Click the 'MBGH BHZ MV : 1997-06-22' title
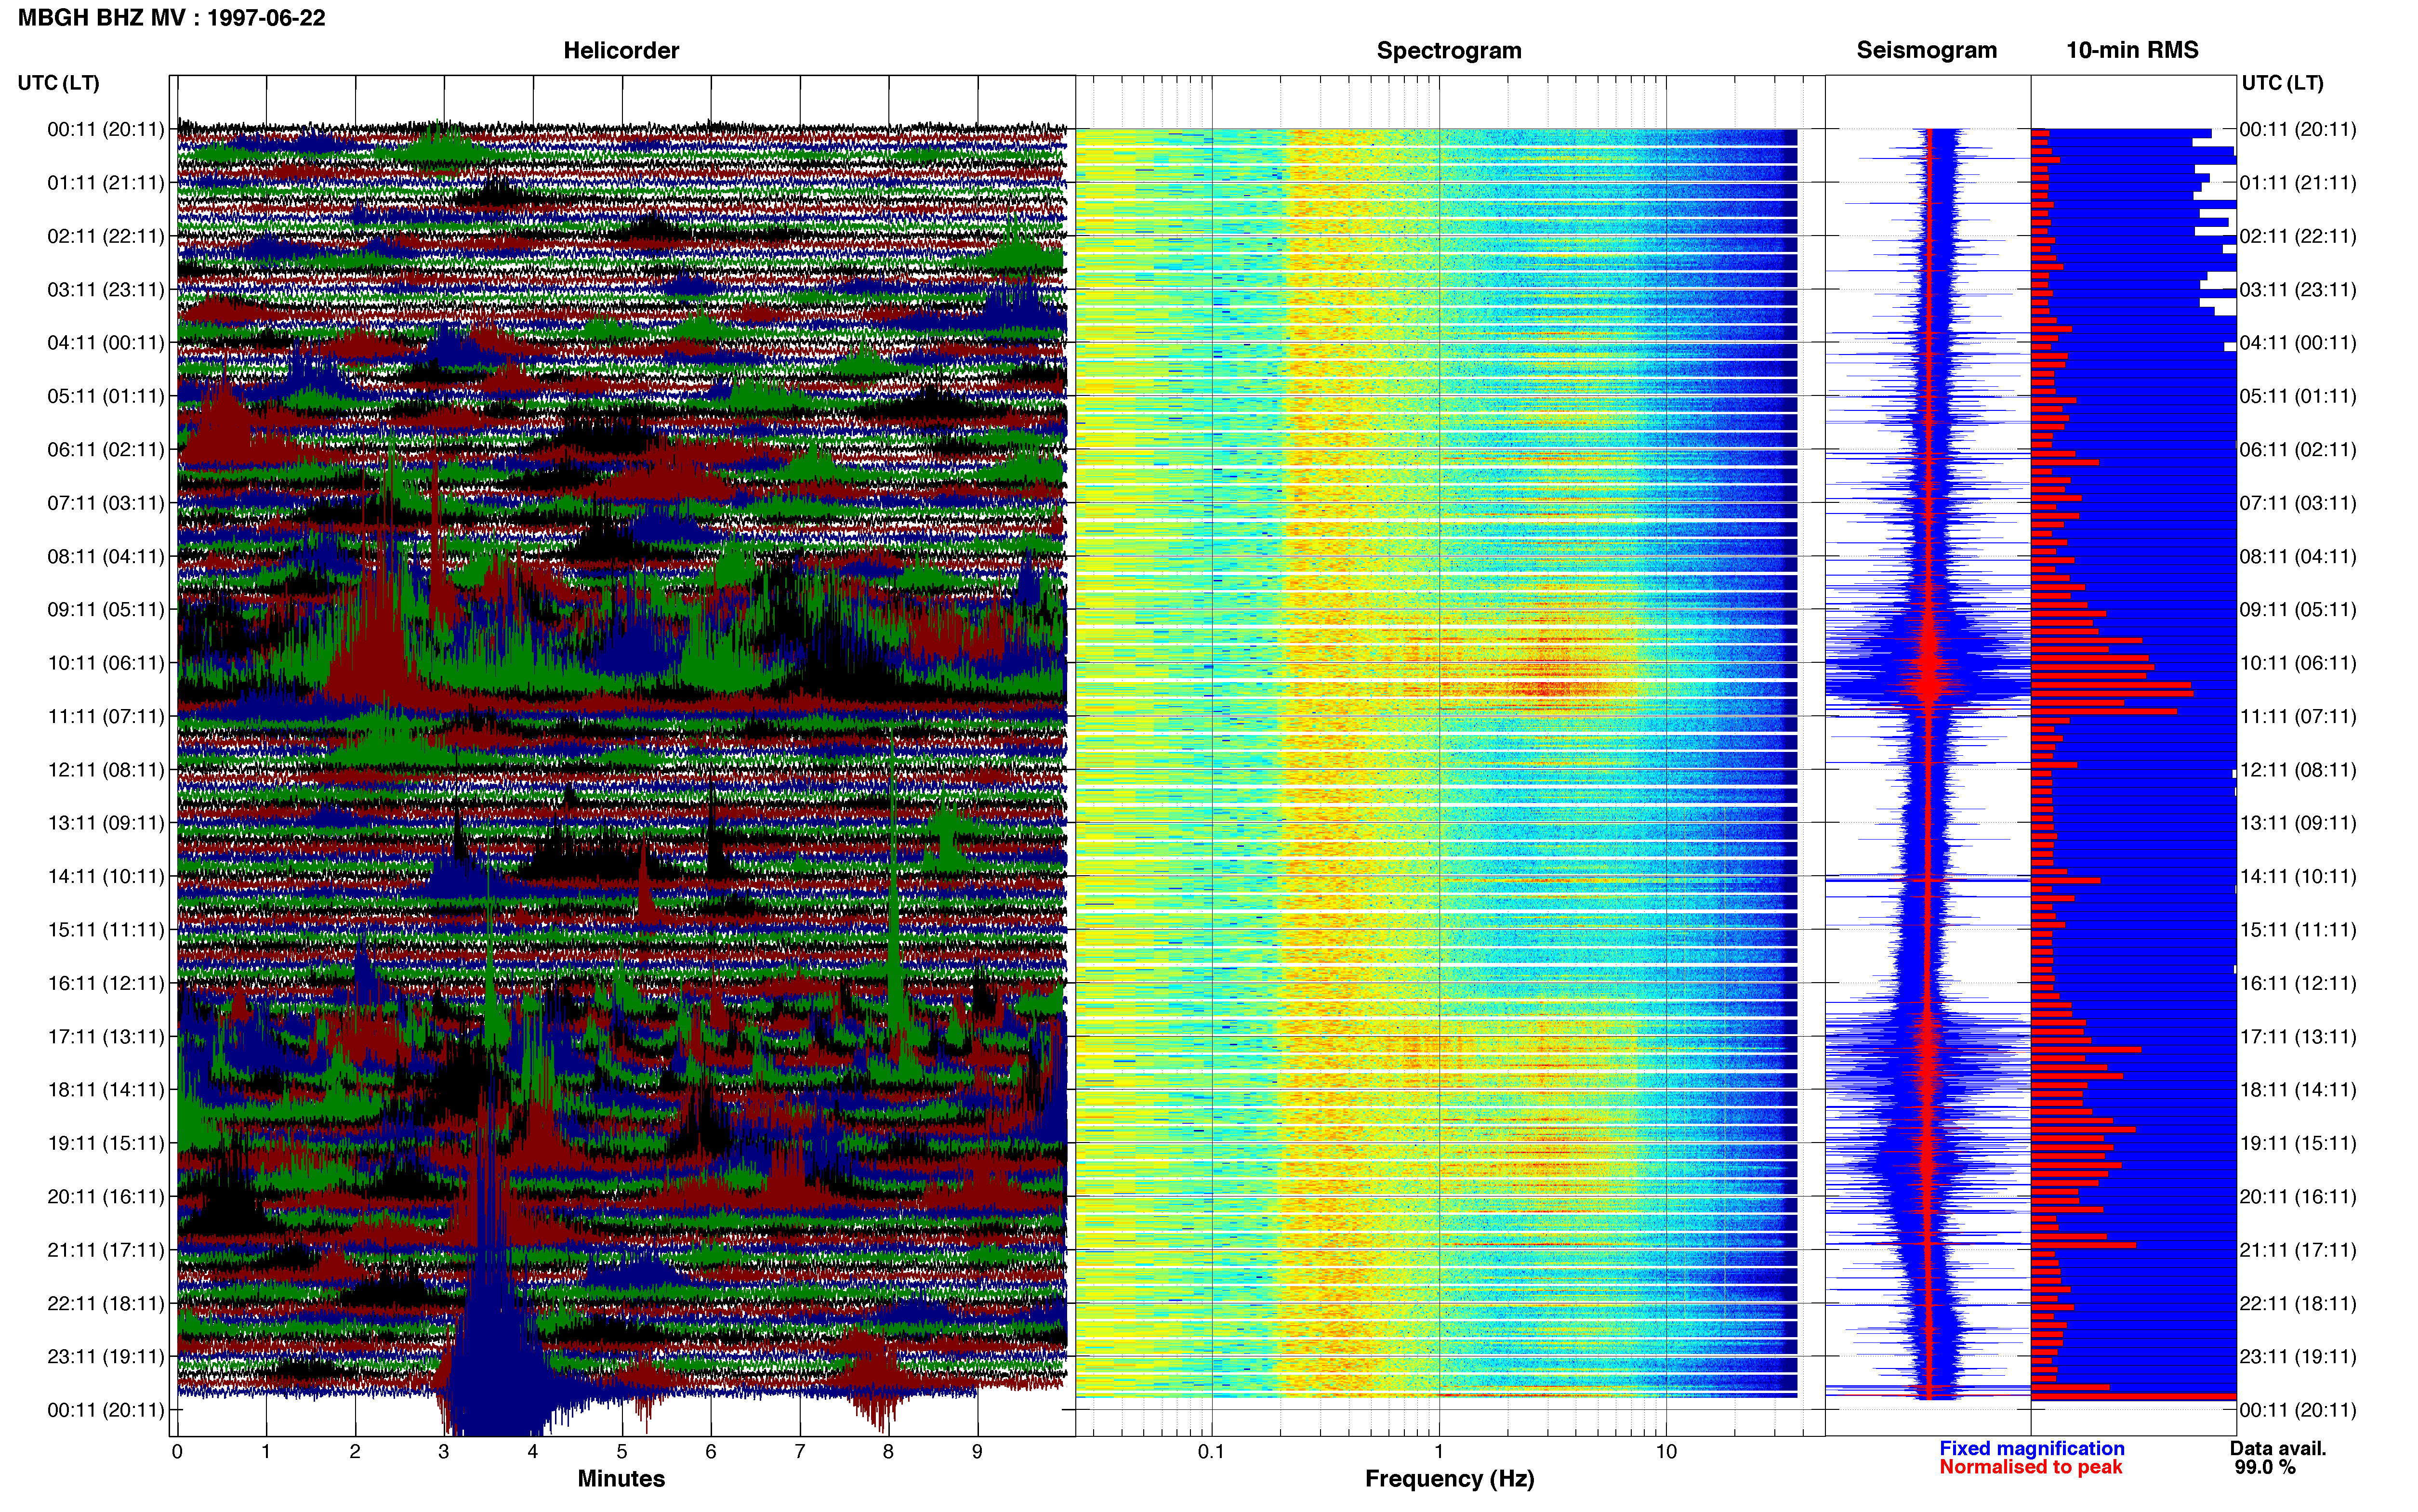Image resolution: width=2418 pixels, height=1512 pixels. tap(172, 18)
